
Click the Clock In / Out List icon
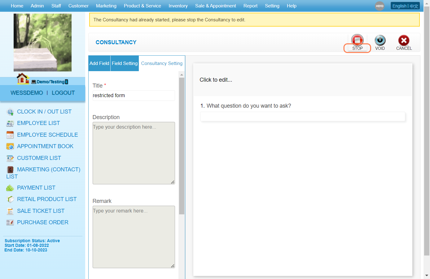point(10,112)
